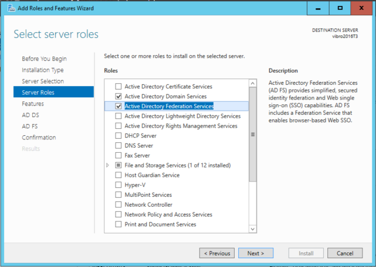Minimize the wizard window
Image resolution: width=376 pixels, height=267 pixels.
point(318,8)
